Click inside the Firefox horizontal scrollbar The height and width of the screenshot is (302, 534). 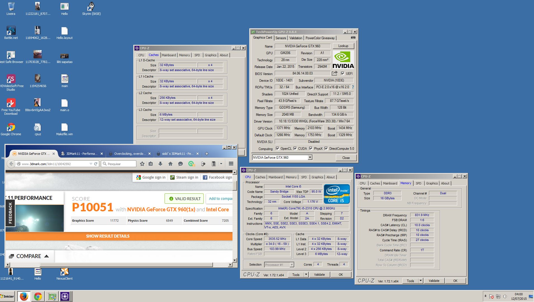click(119, 264)
